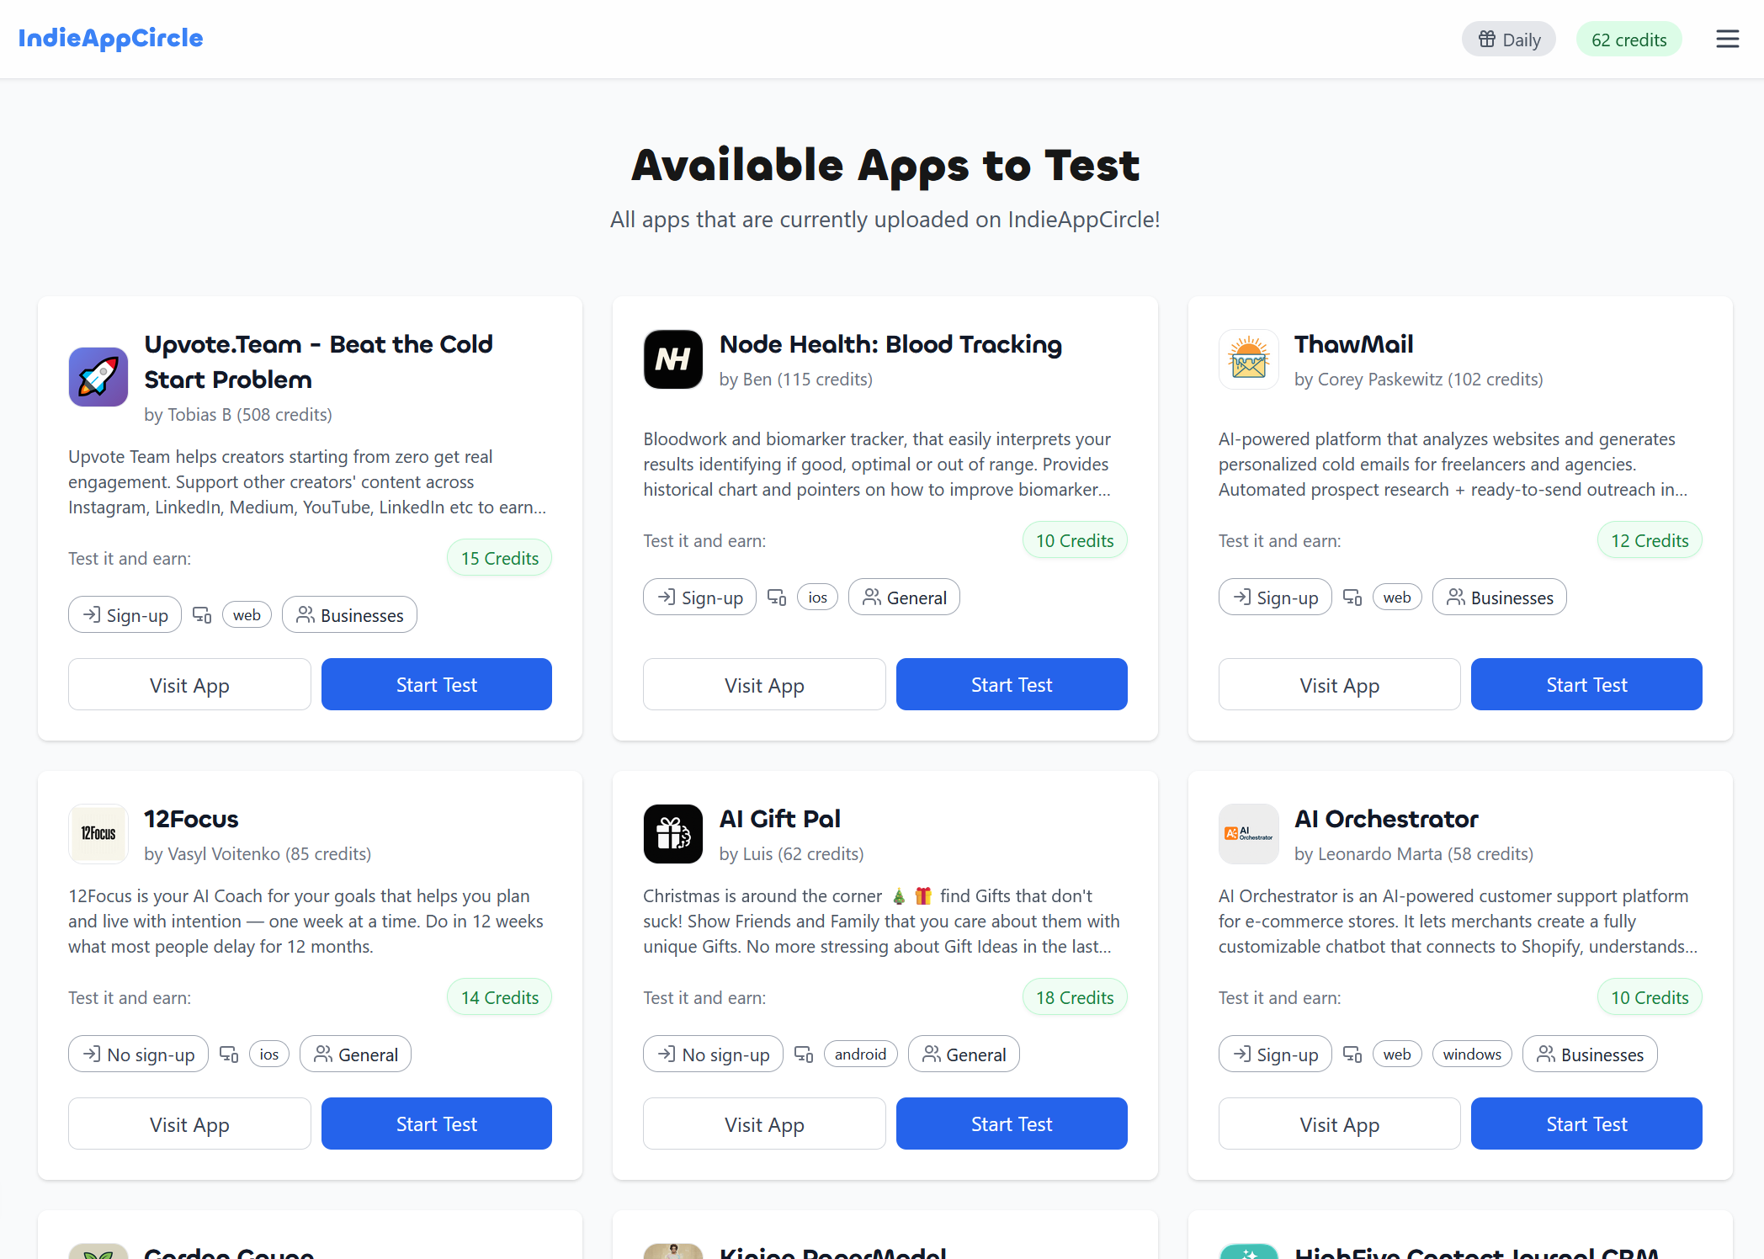Screen dimensions: 1764x1259
Task: Click the Node Health NH app icon
Action: [x=672, y=359]
